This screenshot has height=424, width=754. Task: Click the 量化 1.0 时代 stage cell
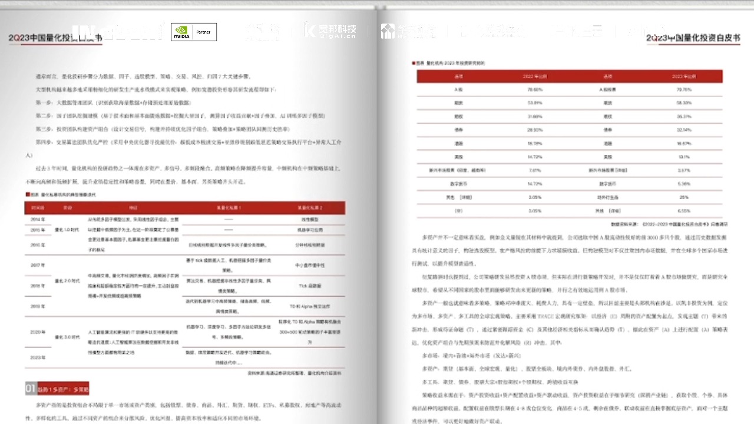[67, 230]
